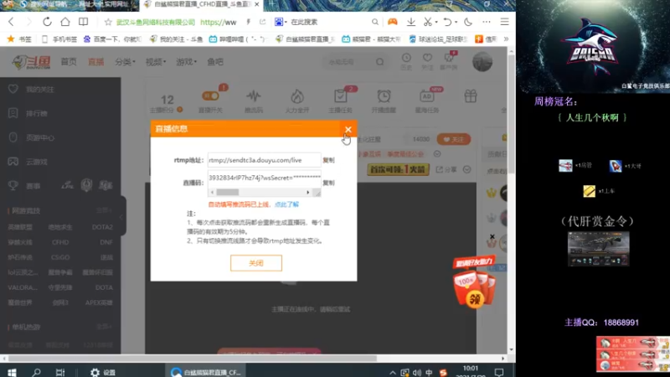Image resolution: width=670 pixels, height=377 pixels.
Task: Bookmark this page with the star
Action: [108, 22]
